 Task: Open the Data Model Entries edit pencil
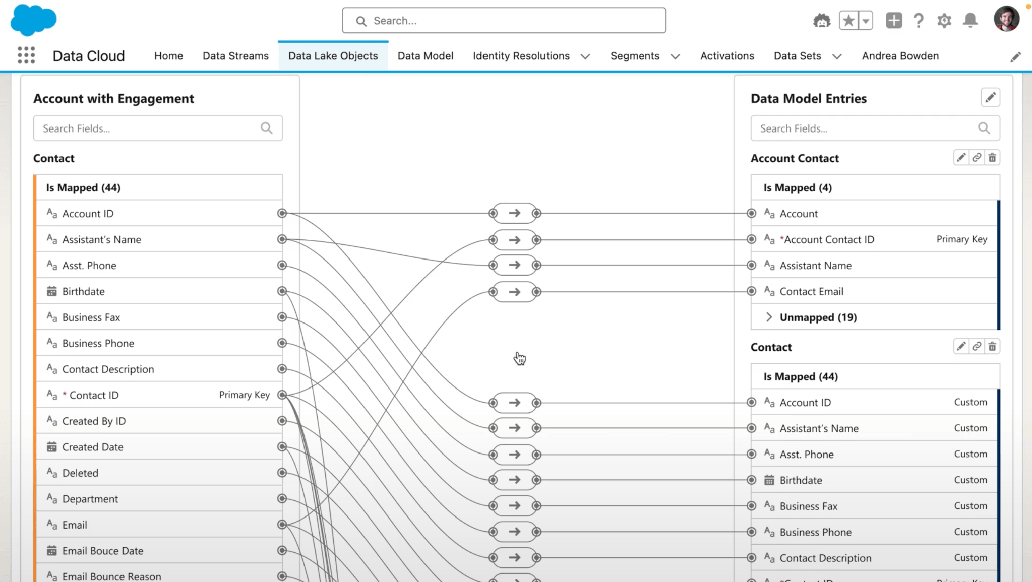point(990,97)
